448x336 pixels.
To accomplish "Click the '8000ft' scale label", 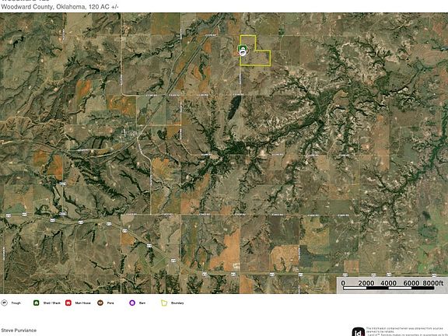I will tap(433, 283).
